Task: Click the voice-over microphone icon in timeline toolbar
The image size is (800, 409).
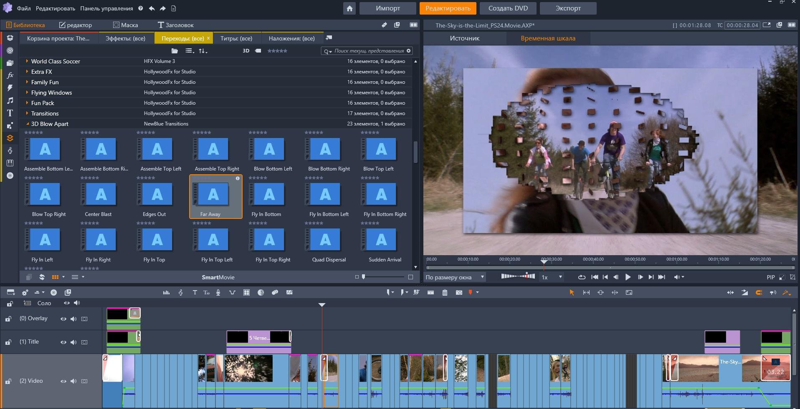Action: tap(218, 293)
